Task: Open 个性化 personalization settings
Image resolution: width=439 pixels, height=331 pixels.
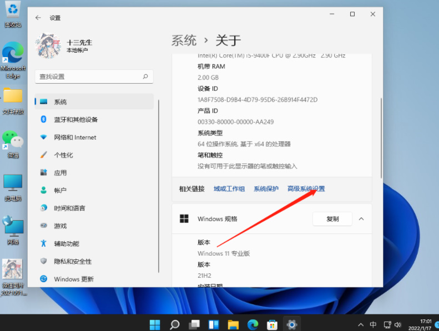Action: tap(63, 155)
